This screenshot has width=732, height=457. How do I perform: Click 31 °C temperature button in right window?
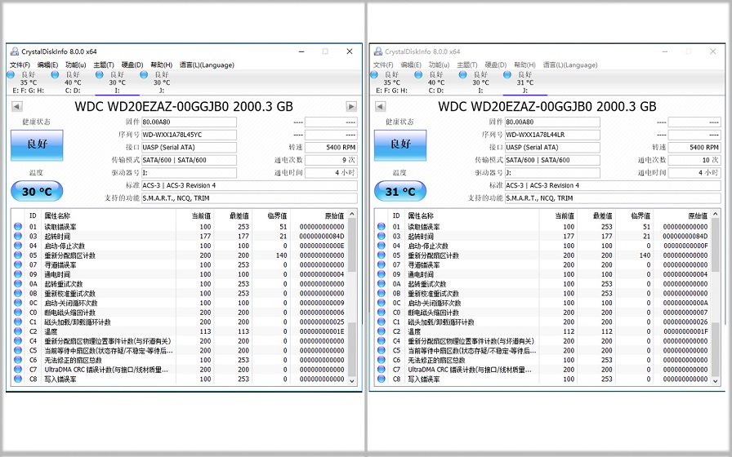(x=400, y=191)
